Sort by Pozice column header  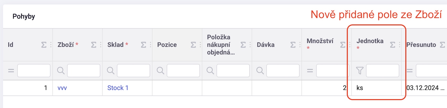coord(167,45)
